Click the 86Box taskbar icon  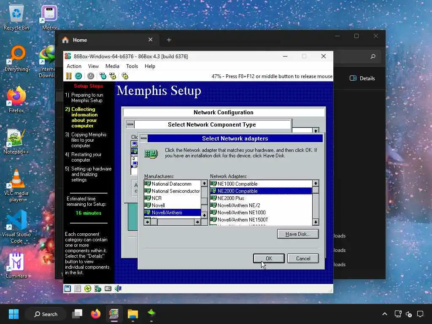(114, 314)
